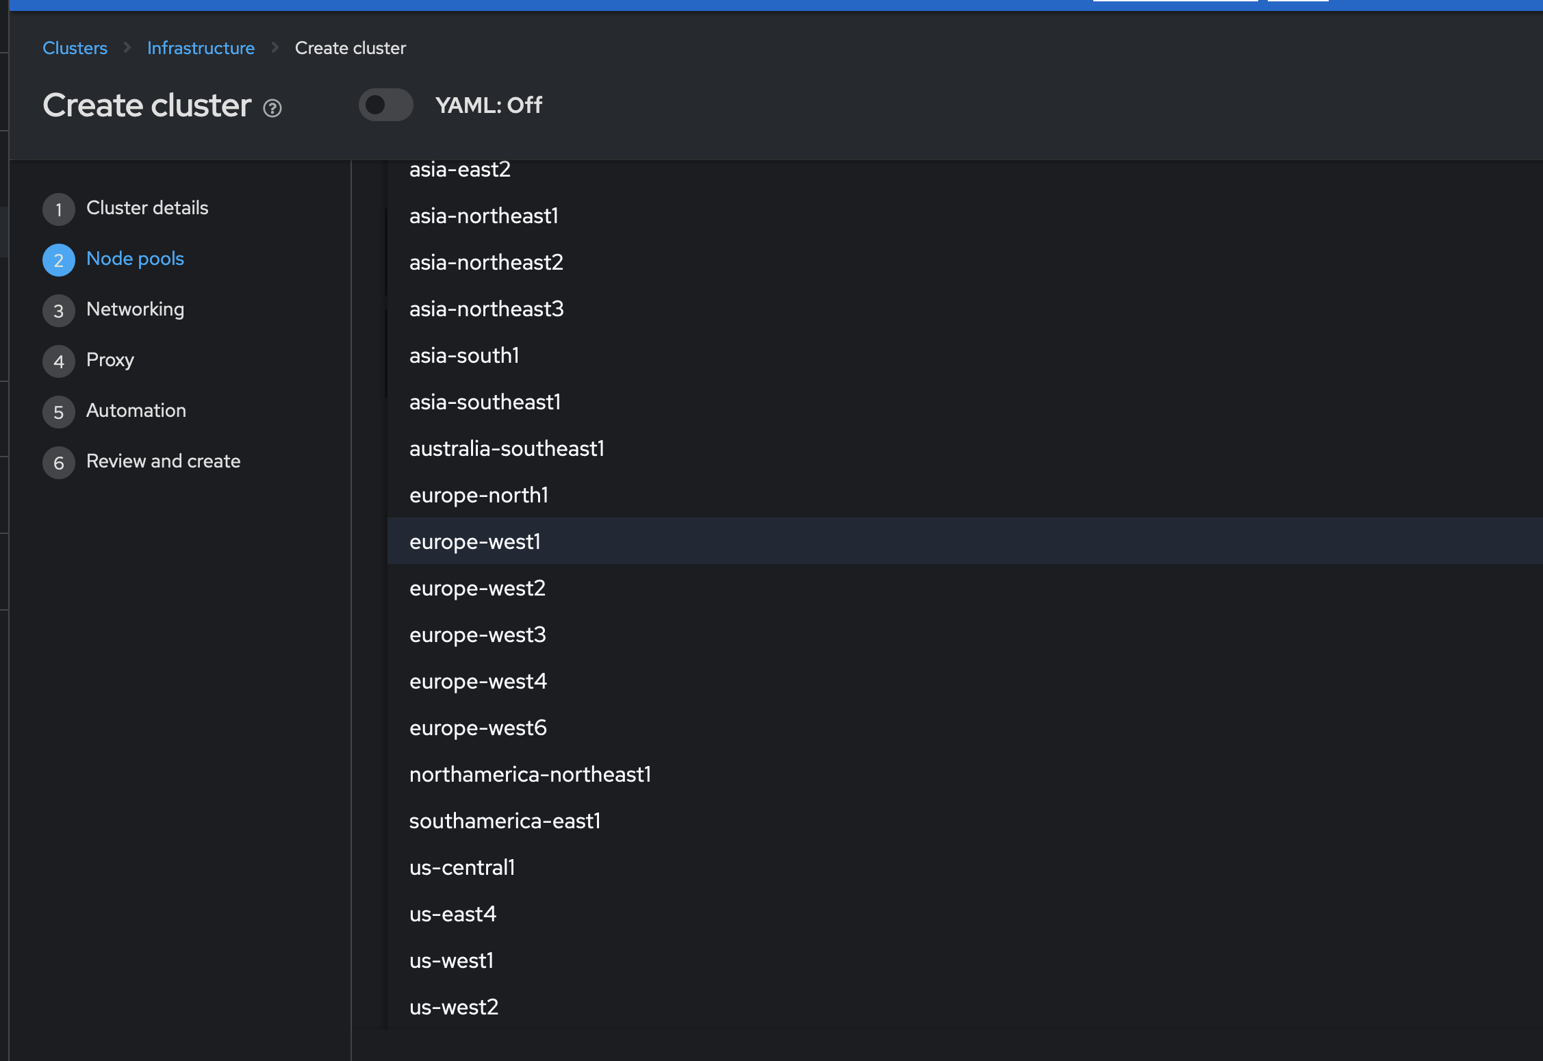Pick us-west2 region option
Image resolution: width=1543 pixels, height=1061 pixels.
coord(454,1007)
